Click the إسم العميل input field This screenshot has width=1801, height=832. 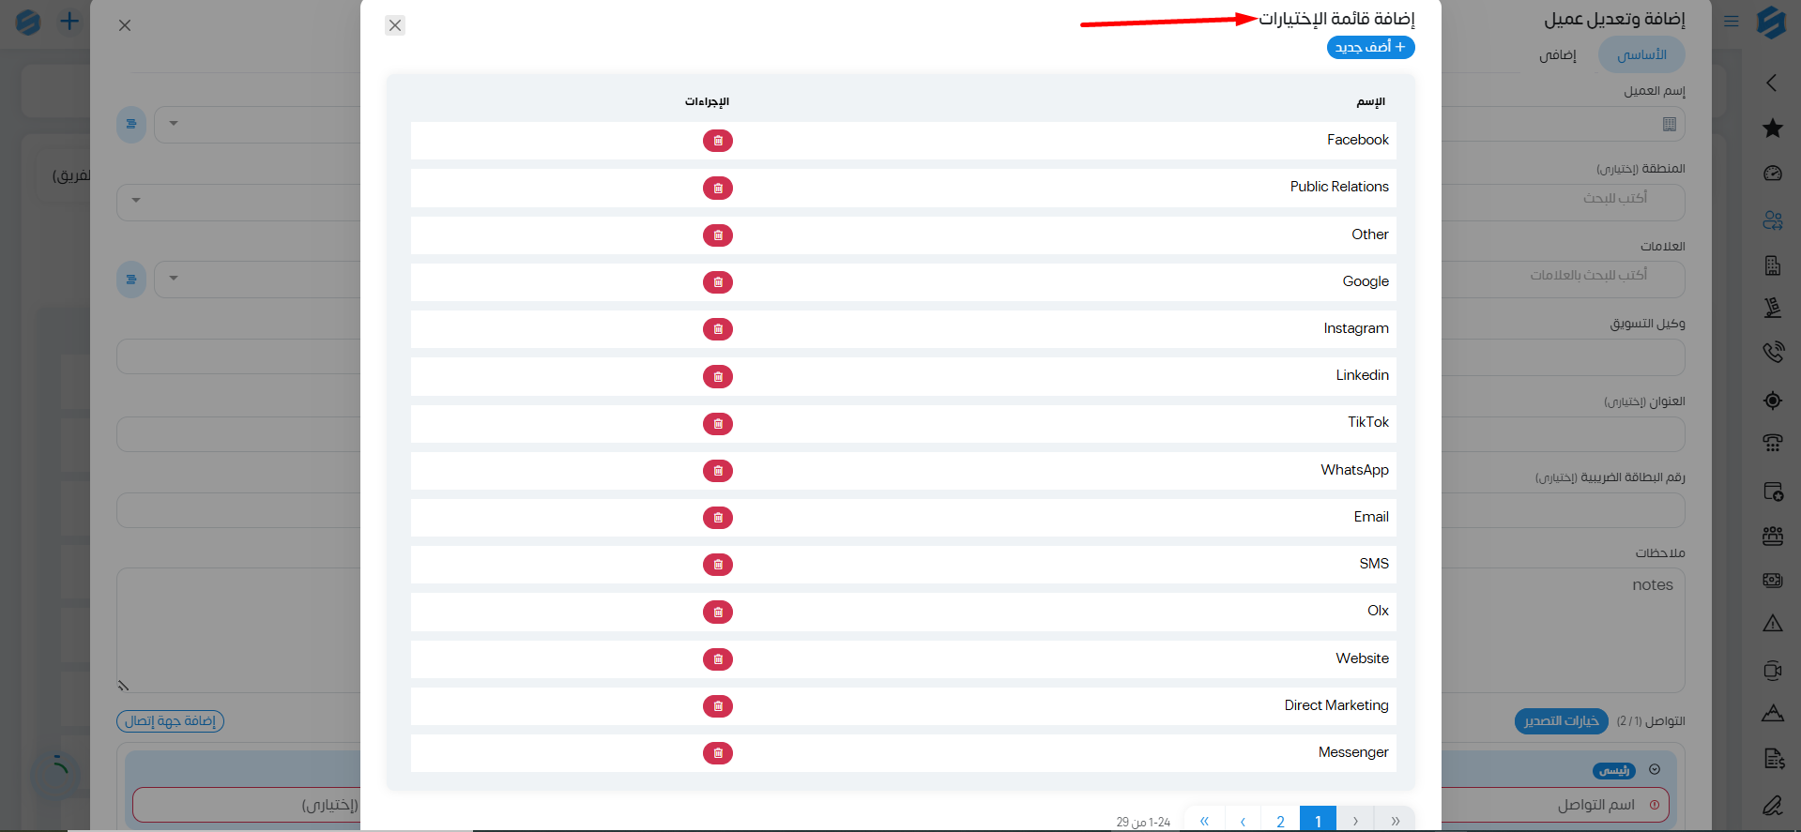(1564, 124)
